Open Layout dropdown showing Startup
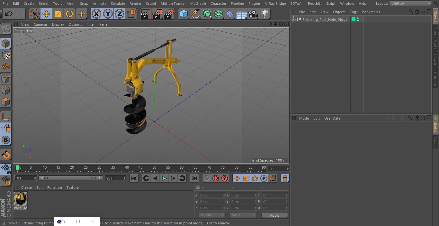Image resolution: width=439 pixels, height=226 pixels. (411, 3)
